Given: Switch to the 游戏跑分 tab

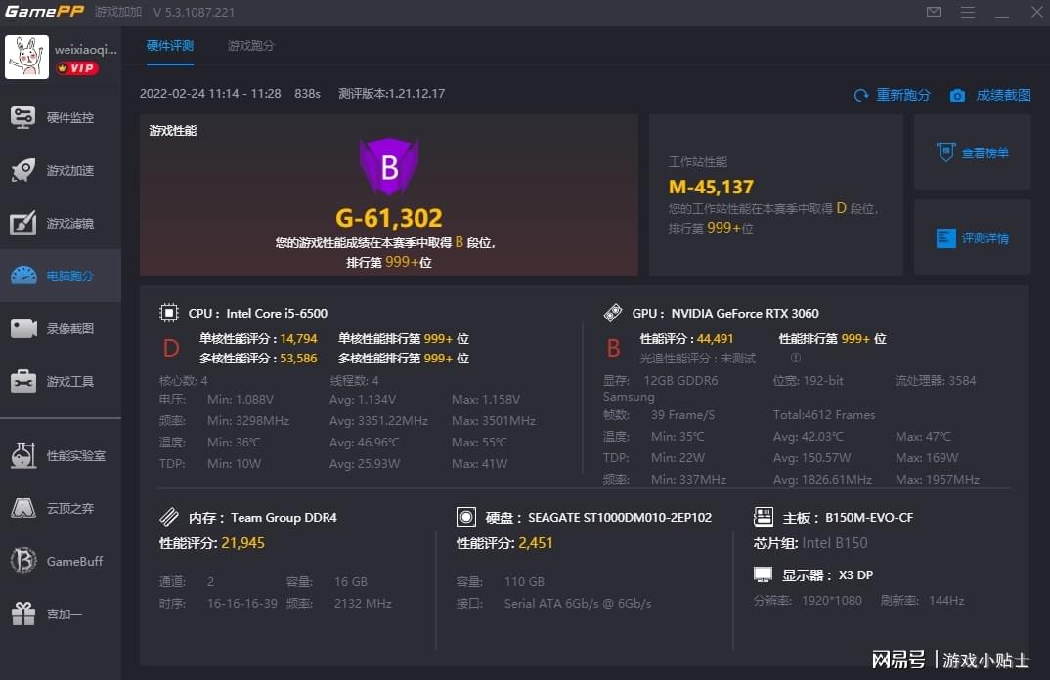Looking at the screenshot, I should 250,46.
